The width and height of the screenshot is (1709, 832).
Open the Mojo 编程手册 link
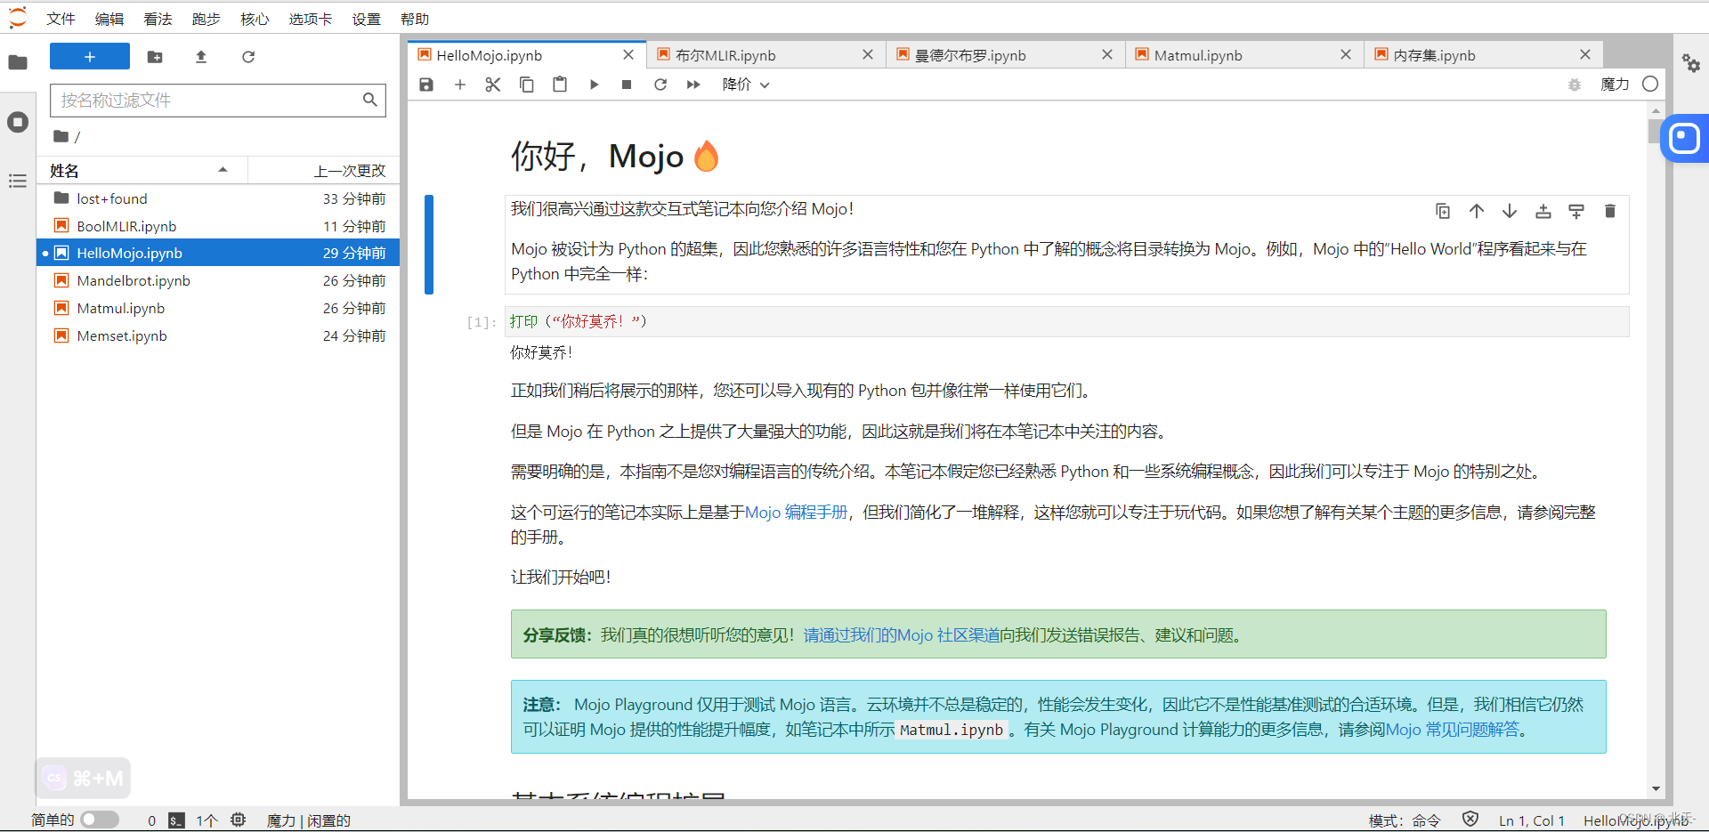click(797, 513)
